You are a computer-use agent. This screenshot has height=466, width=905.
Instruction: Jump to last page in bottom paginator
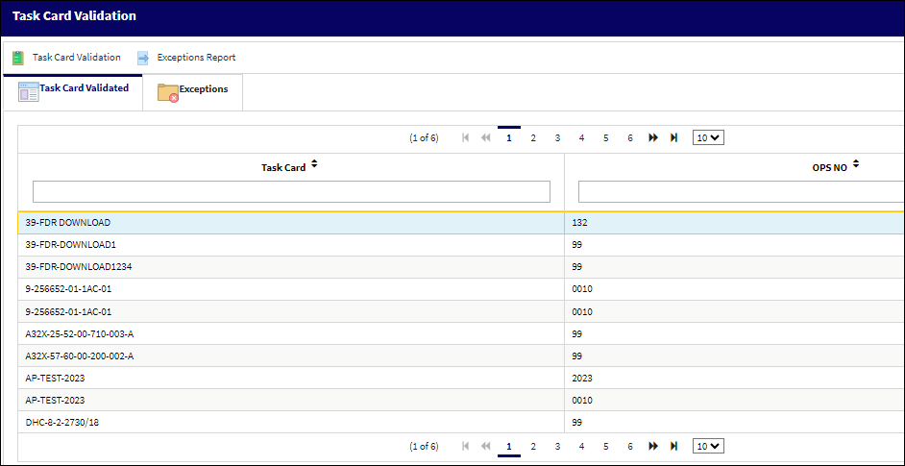[673, 446]
